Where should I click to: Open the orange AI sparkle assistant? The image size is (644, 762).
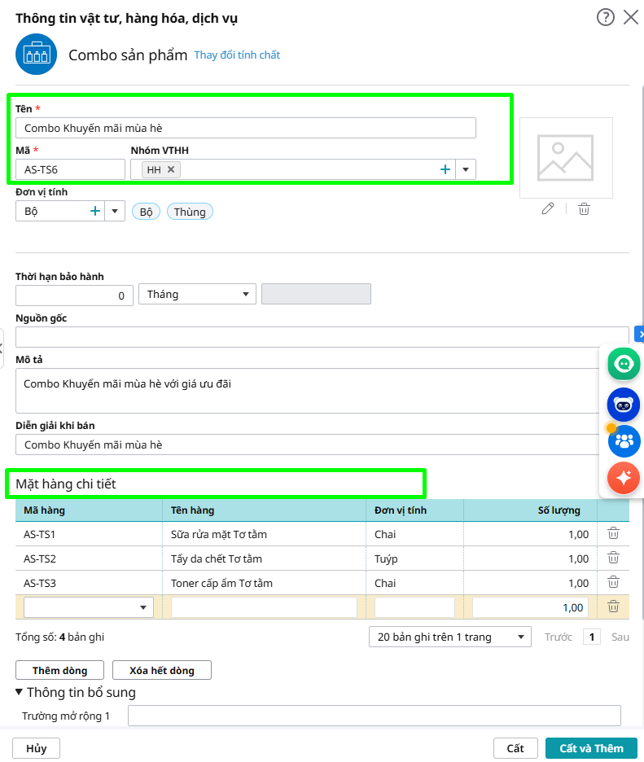tap(624, 478)
